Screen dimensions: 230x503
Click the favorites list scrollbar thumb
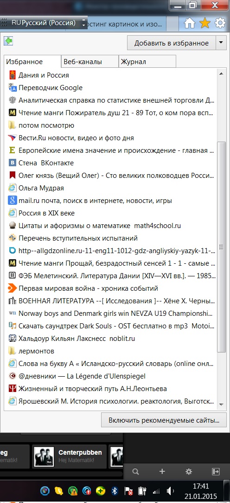[x=221, y=247]
